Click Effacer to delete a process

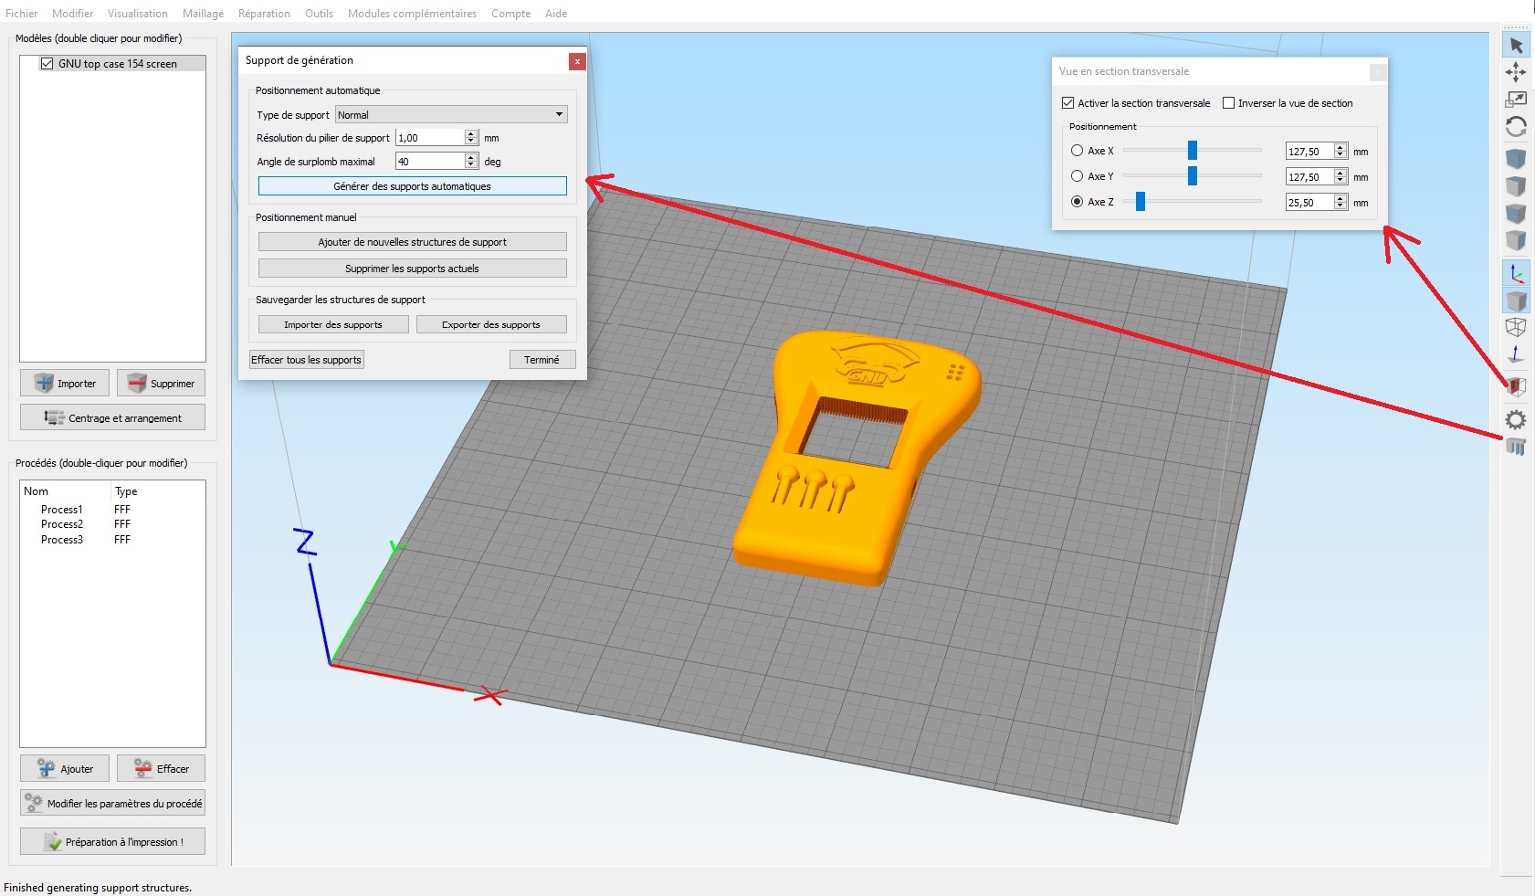tap(161, 768)
